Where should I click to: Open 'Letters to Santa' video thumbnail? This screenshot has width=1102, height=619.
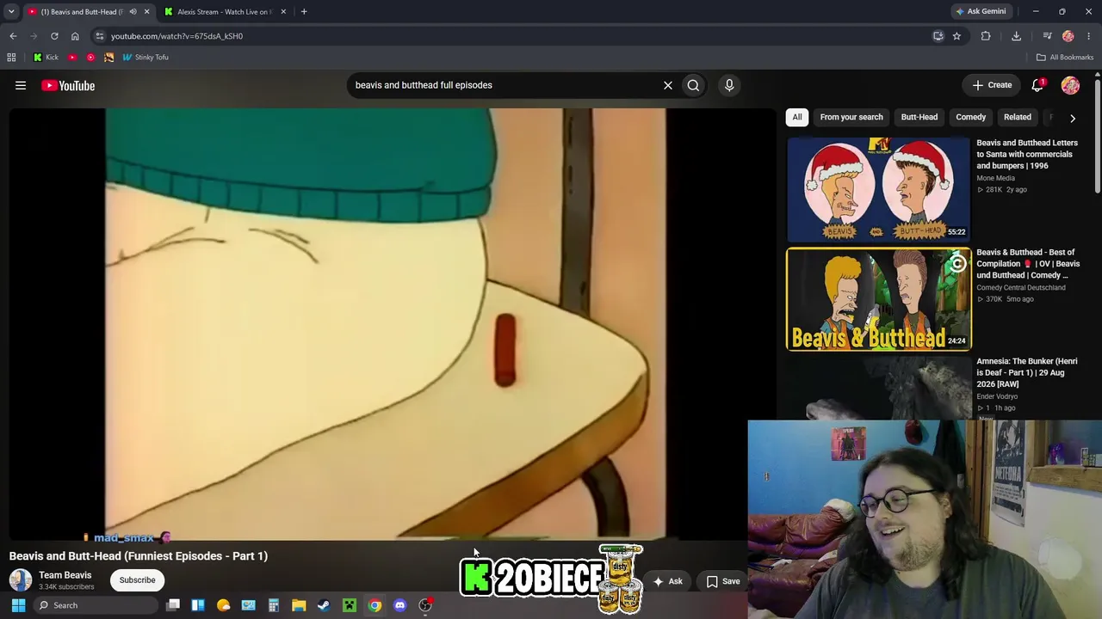(878, 189)
